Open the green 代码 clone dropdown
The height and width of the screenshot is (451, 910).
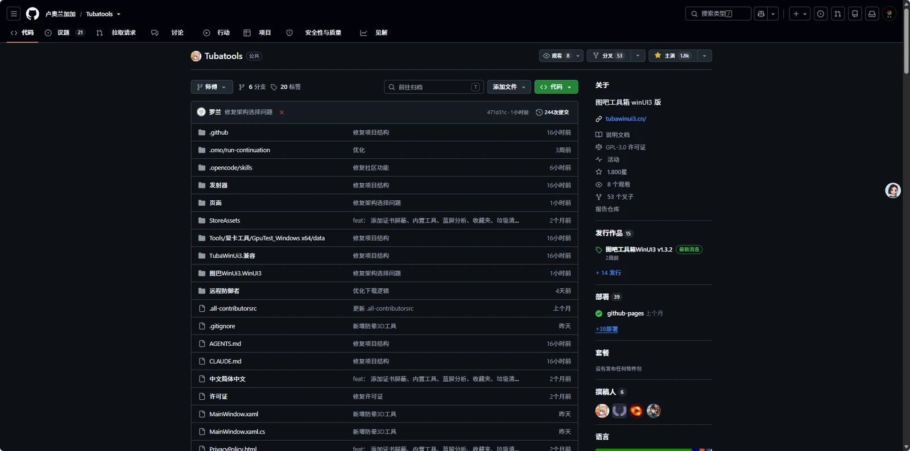[x=556, y=87]
